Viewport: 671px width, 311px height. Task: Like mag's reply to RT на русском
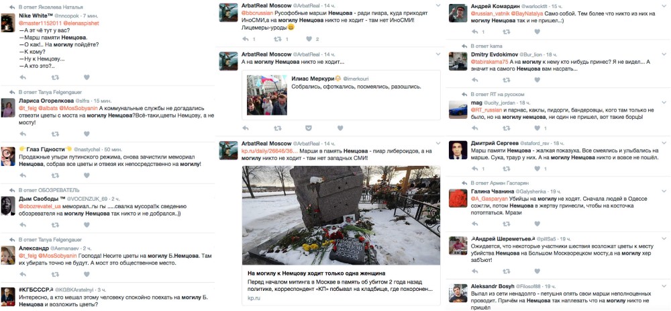[537, 128]
